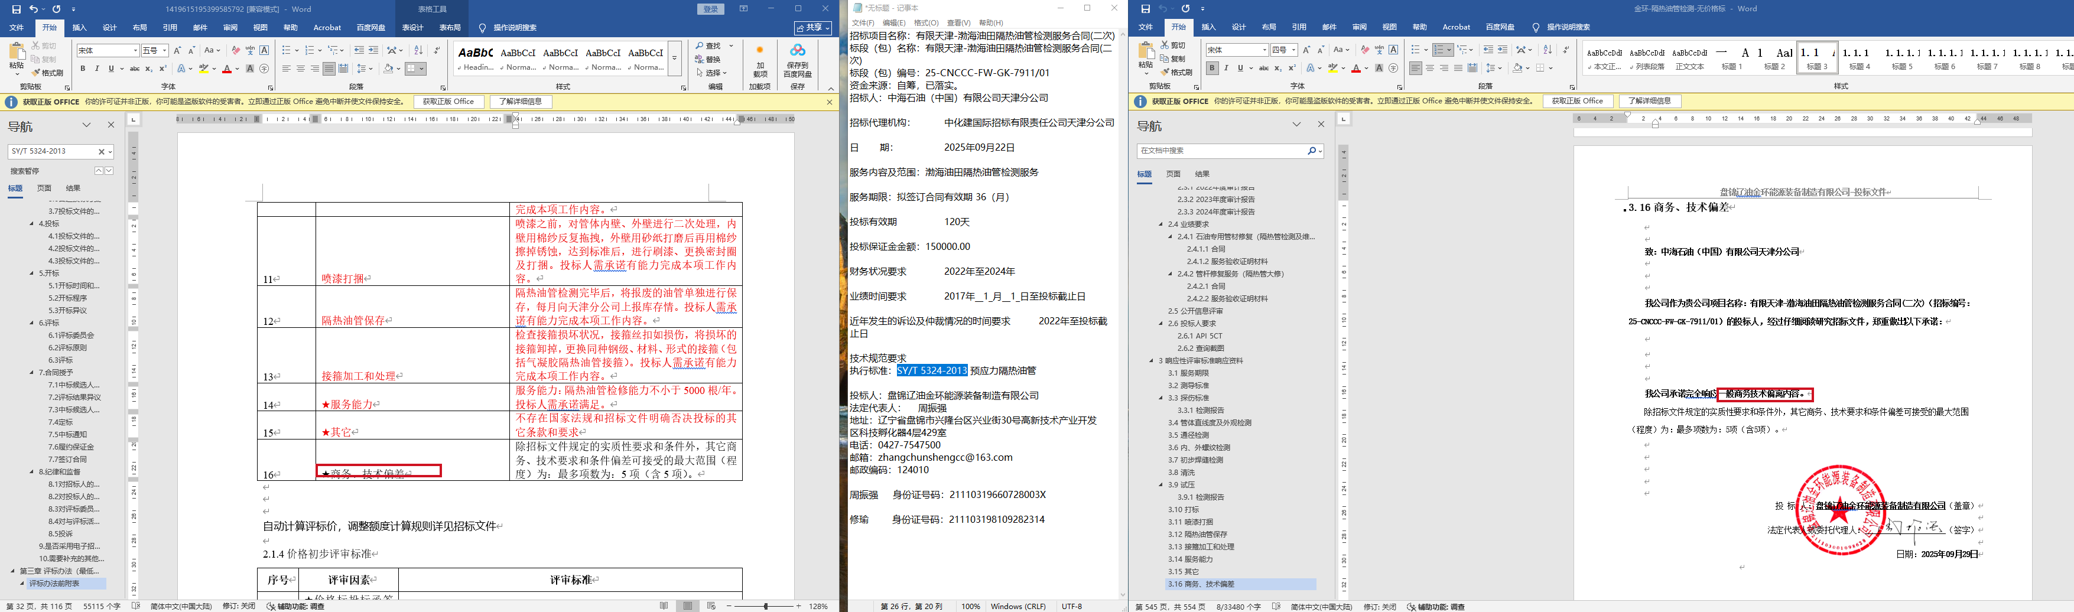Open Share (共享) dropdown in left Word
The height and width of the screenshot is (612, 2074).
click(813, 27)
